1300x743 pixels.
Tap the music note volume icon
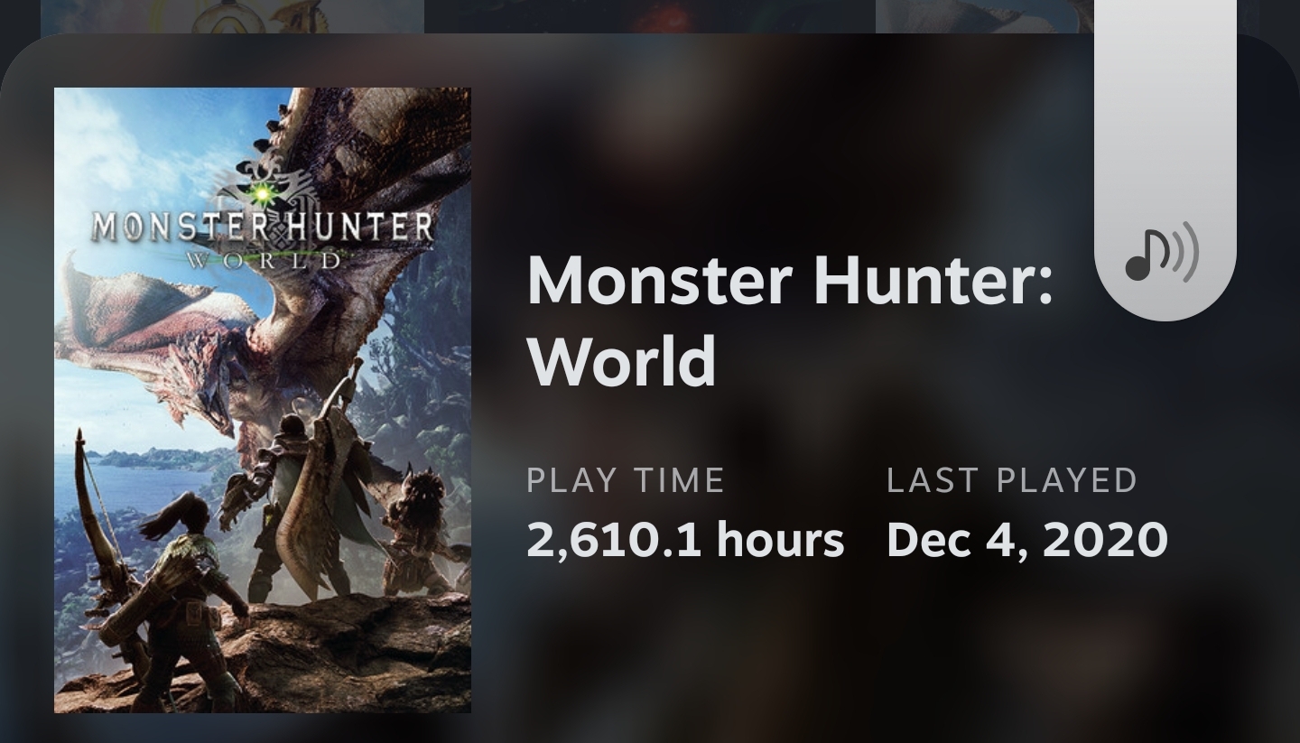[x=1162, y=255]
